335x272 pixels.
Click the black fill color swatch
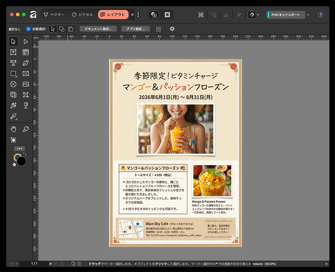tap(21, 161)
